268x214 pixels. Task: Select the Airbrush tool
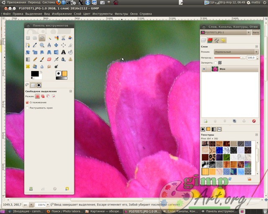pos(56,59)
